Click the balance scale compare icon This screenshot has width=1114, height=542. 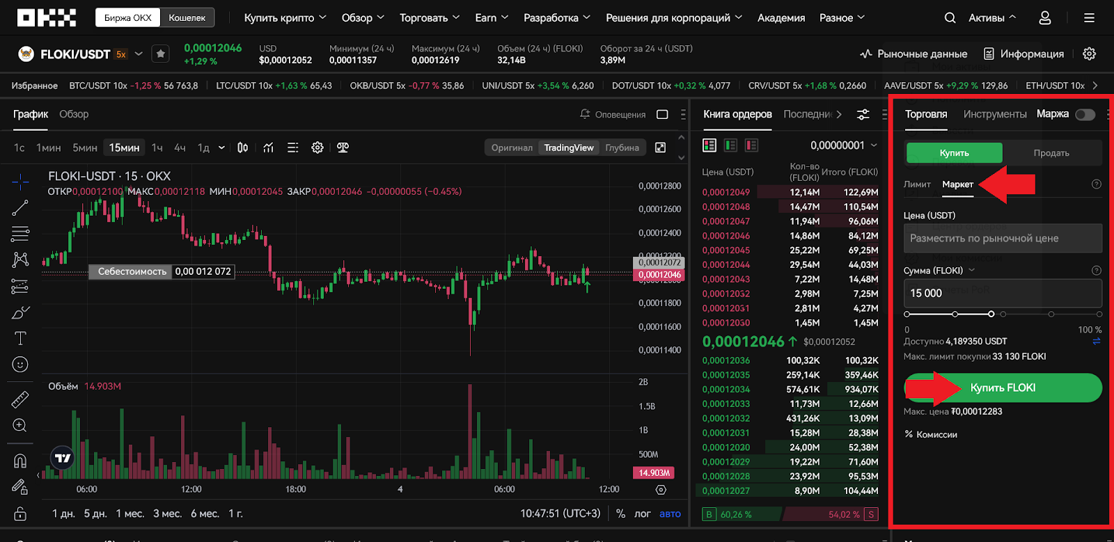(343, 148)
